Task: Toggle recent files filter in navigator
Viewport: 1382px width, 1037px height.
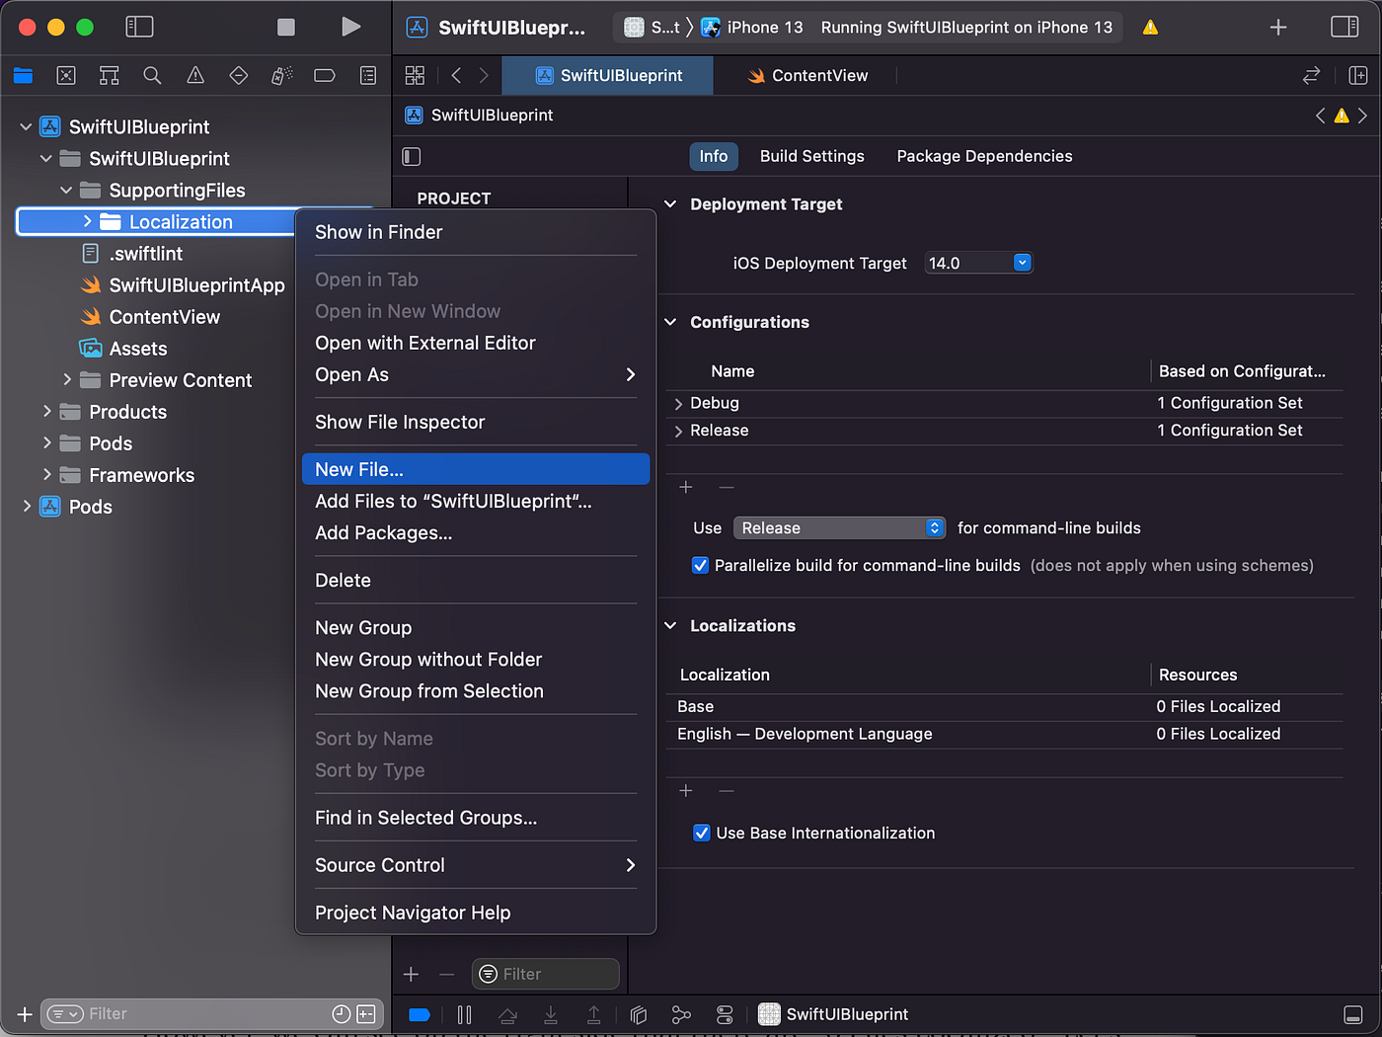Action: tap(341, 1014)
